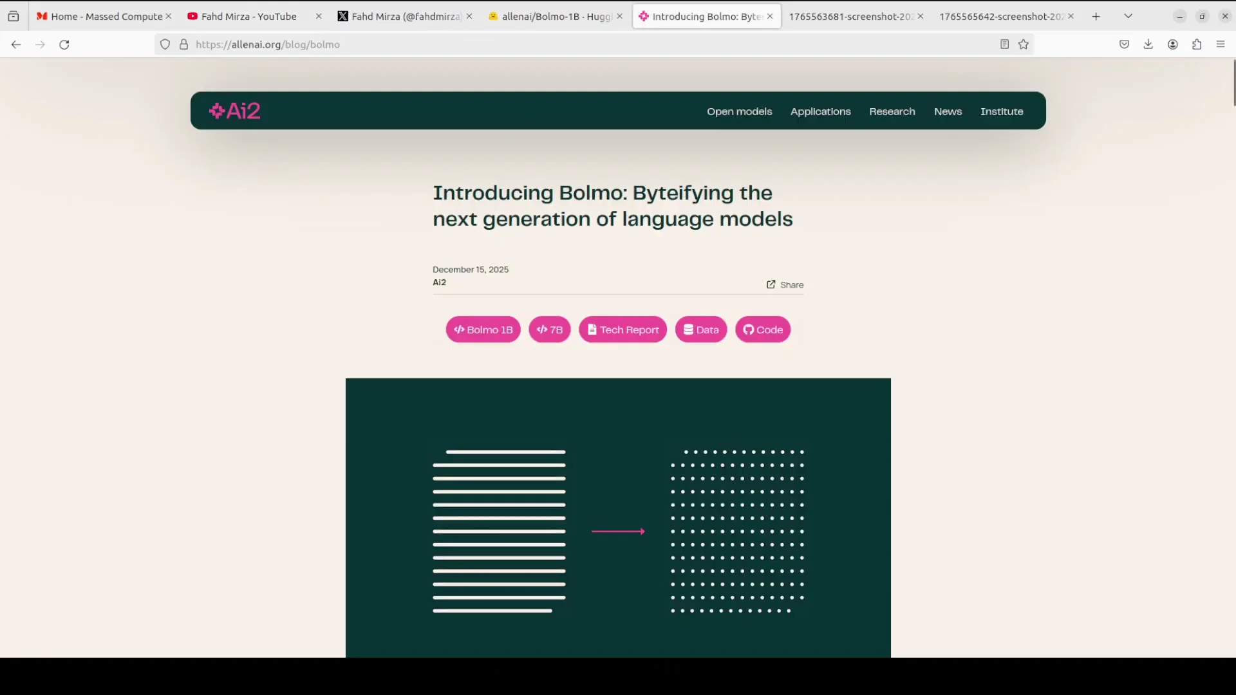Switch to the Fahd Mirza - YouTube tab
This screenshot has height=695, width=1236.
pos(248,16)
